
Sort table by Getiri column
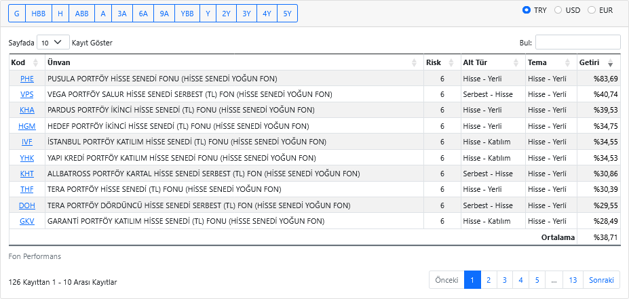point(598,62)
